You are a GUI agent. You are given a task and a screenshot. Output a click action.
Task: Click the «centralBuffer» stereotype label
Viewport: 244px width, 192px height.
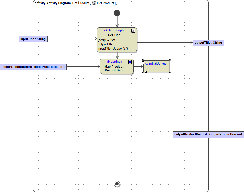point(156,63)
